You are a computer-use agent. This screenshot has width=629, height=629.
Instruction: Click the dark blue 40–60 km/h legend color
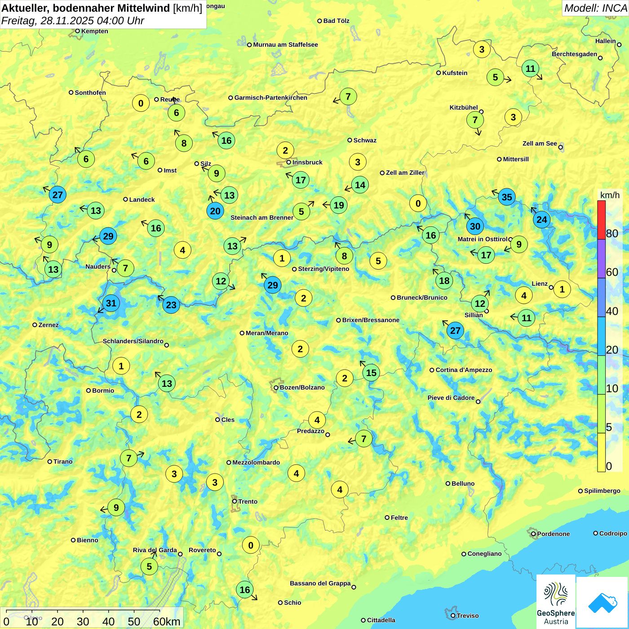[x=601, y=297]
